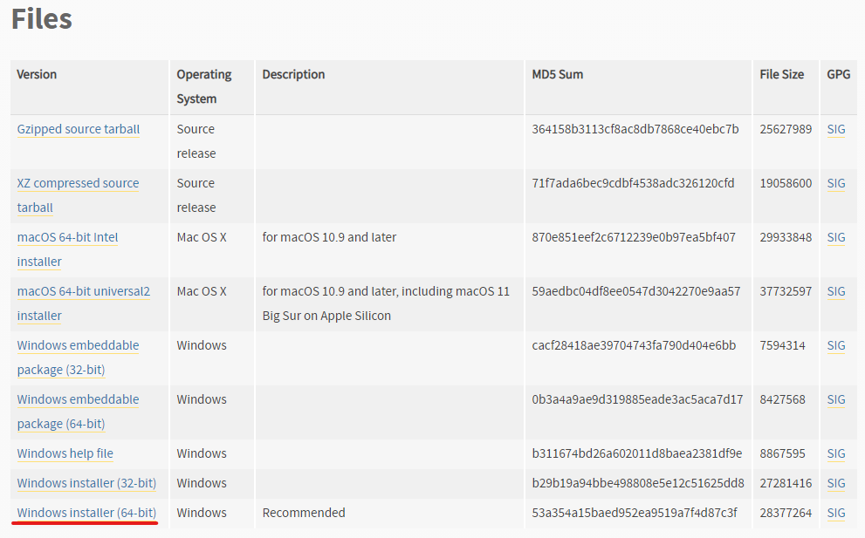The height and width of the screenshot is (538, 865).
Task: Open SIG link for Windows help file
Action: [836, 453]
